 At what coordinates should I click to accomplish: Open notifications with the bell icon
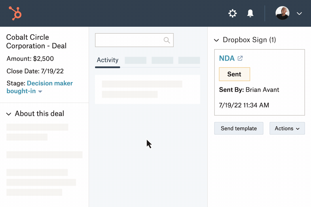250,13
